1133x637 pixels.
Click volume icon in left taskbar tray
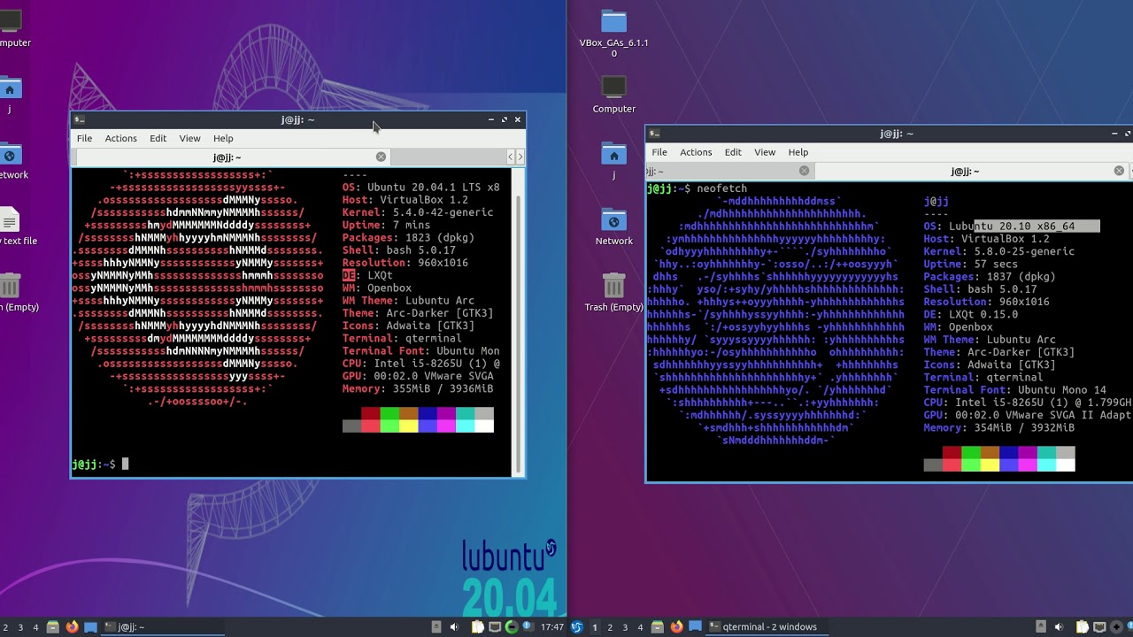point(454,627)
